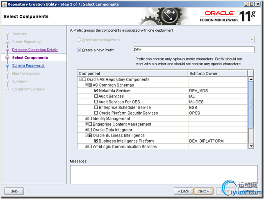This screenshot has width=264, height=199.
Task: Click the IAUOES schema owner cell
Action: pos(218,102)
